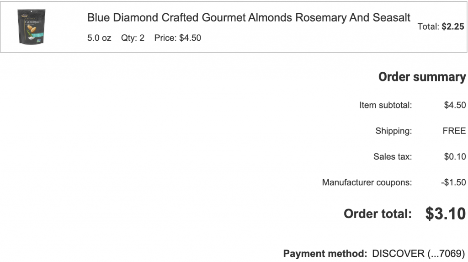Click the $3.10 order total amount
The image size is (468, 262).
click(x=445, y=214)
